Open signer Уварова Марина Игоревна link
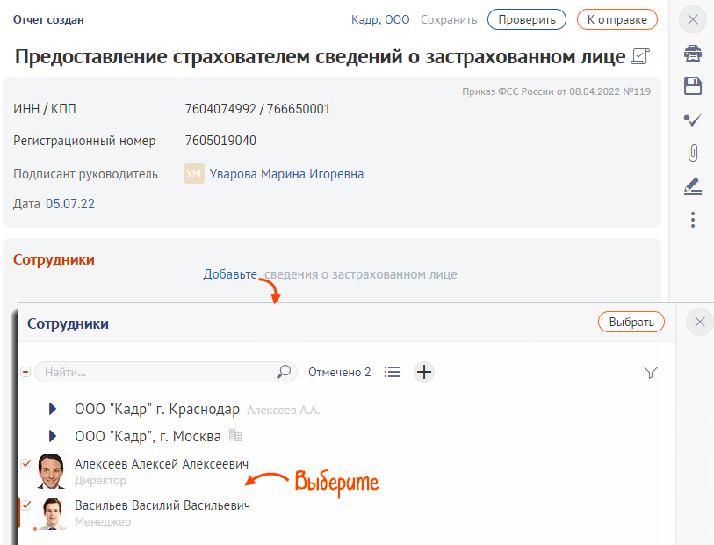 [x=286, y=174]
